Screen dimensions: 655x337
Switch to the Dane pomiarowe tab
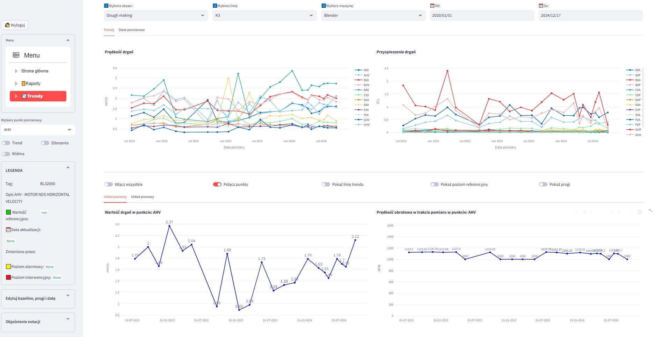(x=131, y=30)
